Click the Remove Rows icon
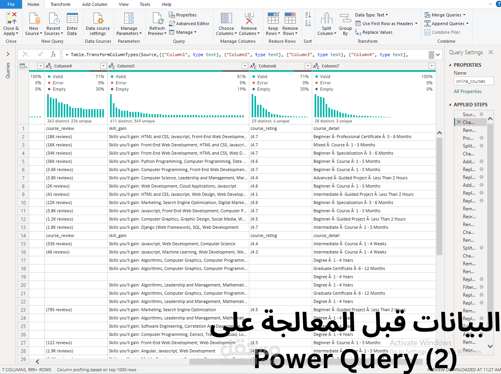Viewport: 501px width, 374px height. (x=290, y=18)
